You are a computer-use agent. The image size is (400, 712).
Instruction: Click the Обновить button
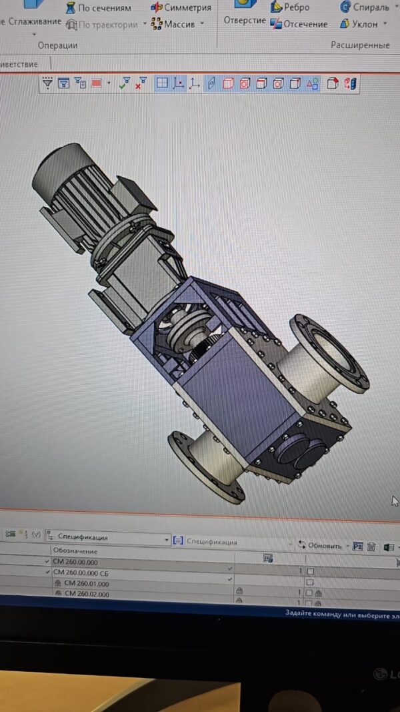(320, 545)
